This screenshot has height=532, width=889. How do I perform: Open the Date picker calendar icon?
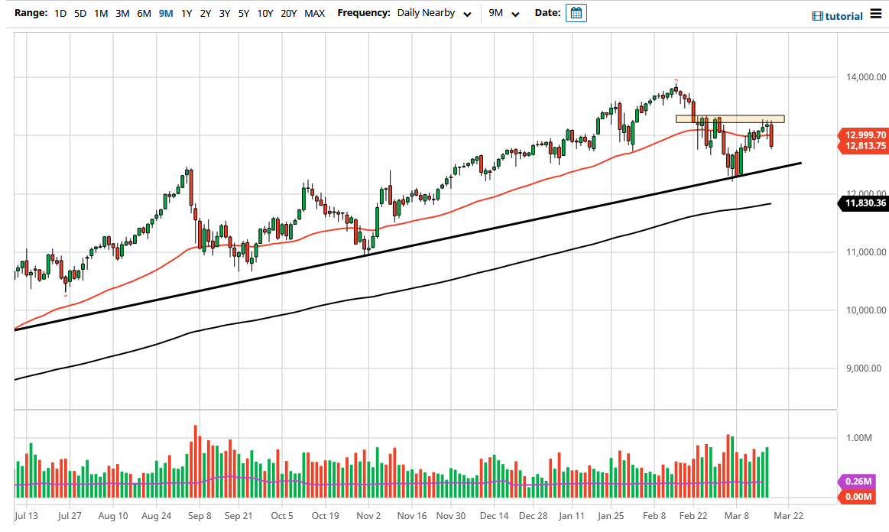[x=577, y=13]
